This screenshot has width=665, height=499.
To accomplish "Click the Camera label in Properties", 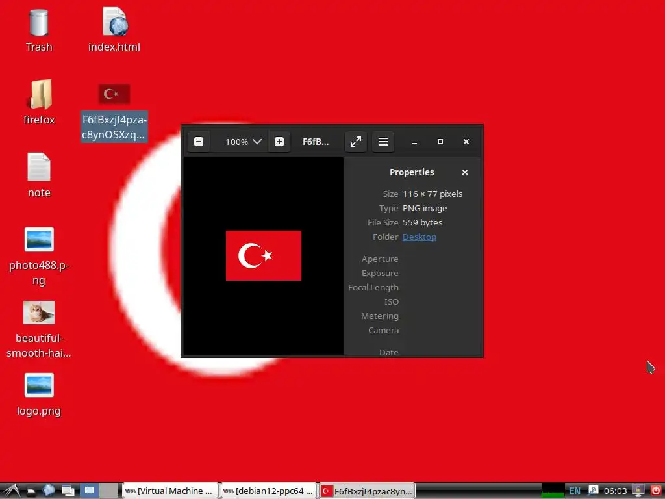I will (383, 330).
